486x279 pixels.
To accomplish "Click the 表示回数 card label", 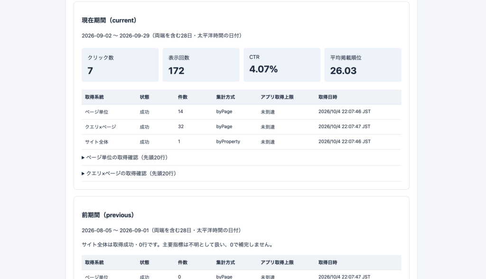I will pos(179,58).
